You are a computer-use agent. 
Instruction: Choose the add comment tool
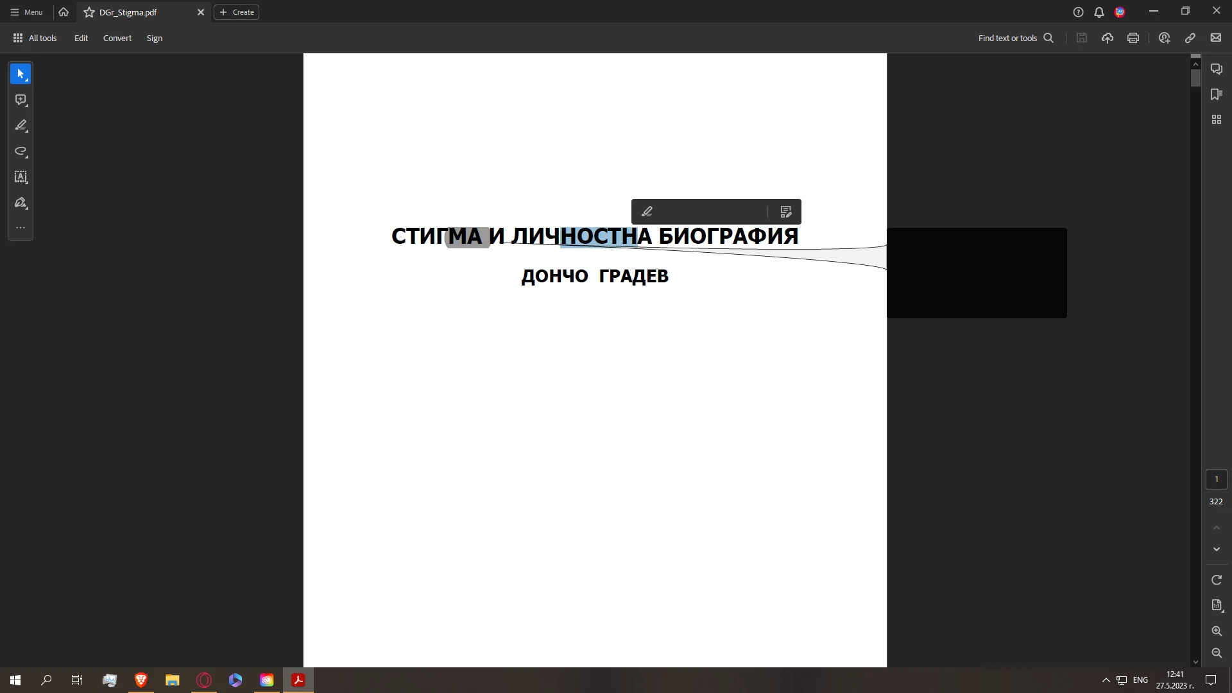point(21,100)
